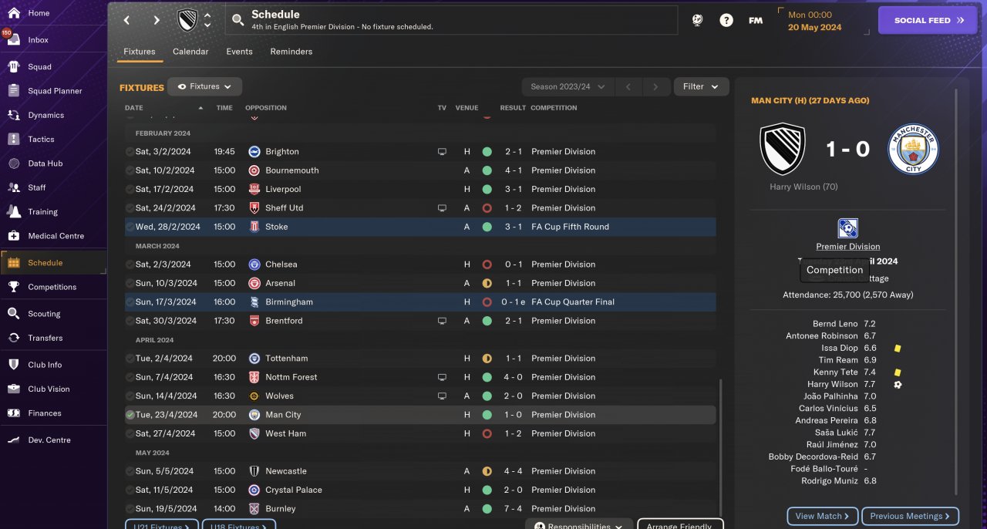The height and width of the screenshot is (529, 987).
Task: Open the Medical Centre section
Action: click(x=14, y=236)
